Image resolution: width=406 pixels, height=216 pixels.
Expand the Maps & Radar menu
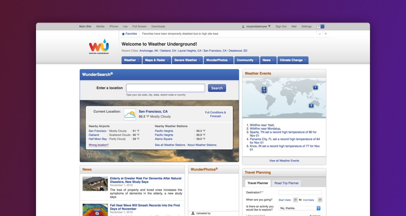[157, 60]
